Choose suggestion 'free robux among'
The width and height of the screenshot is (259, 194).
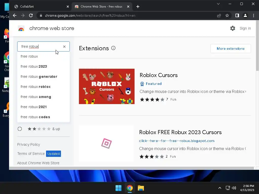click(x=44, y=97)
